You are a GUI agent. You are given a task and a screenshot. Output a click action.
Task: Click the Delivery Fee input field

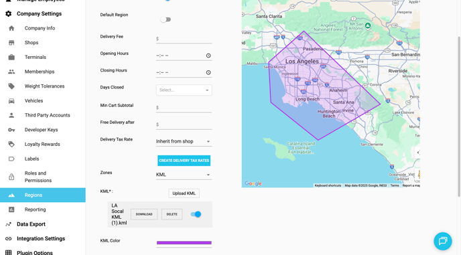pyautogui.click(x=184, y=39)
